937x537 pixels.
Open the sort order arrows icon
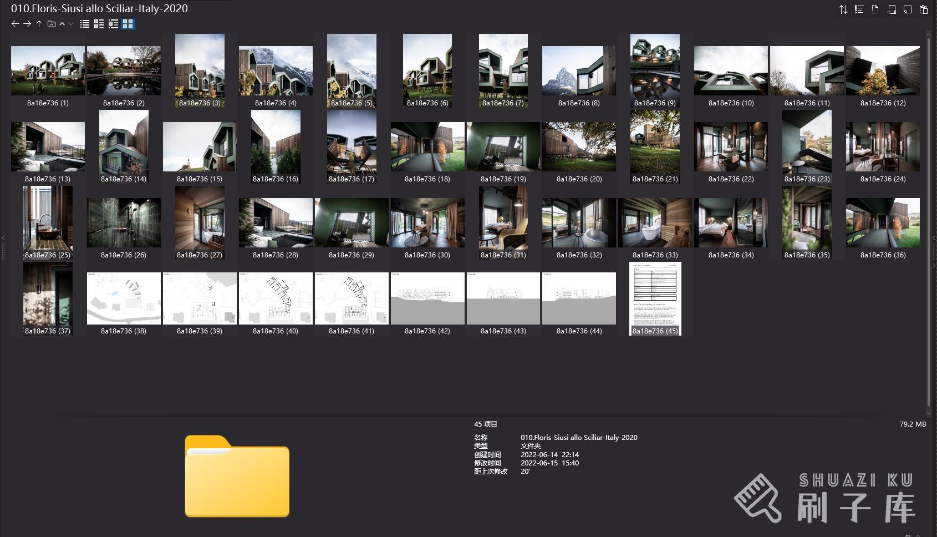tap(843, 9)
